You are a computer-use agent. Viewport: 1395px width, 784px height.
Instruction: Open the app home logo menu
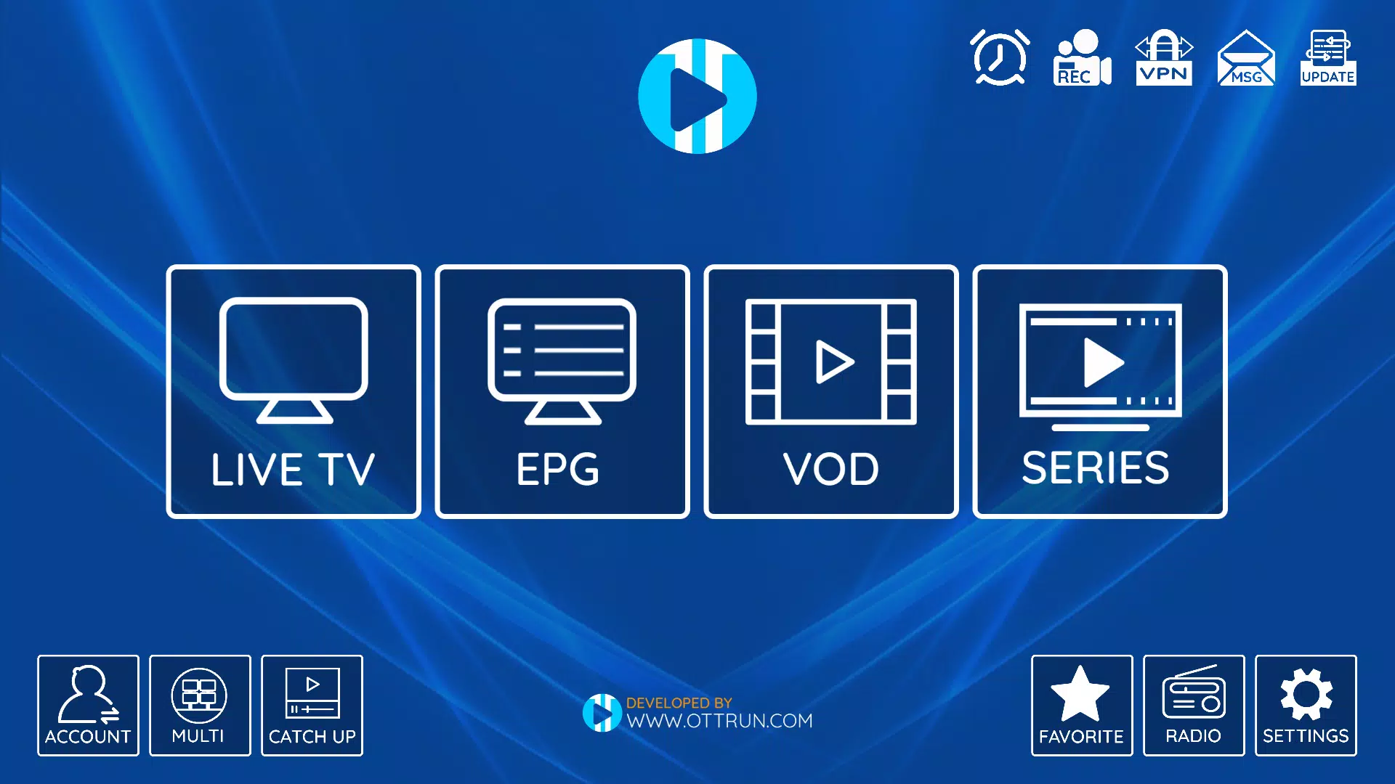point(697,93)
